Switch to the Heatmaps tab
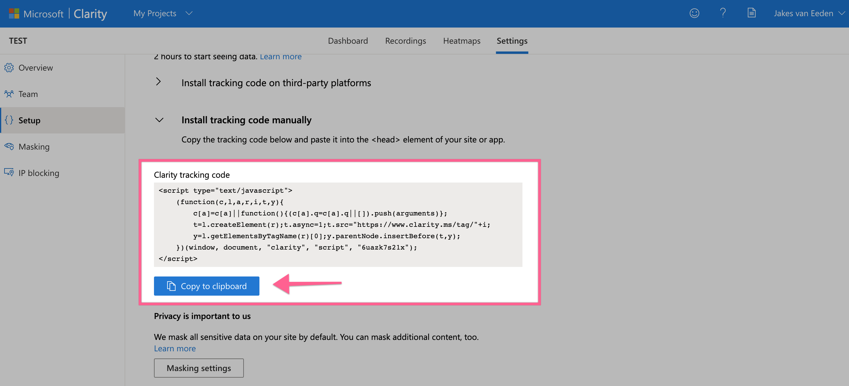Image resolution: width=849 pixels, height=386 pixels. 461,41
